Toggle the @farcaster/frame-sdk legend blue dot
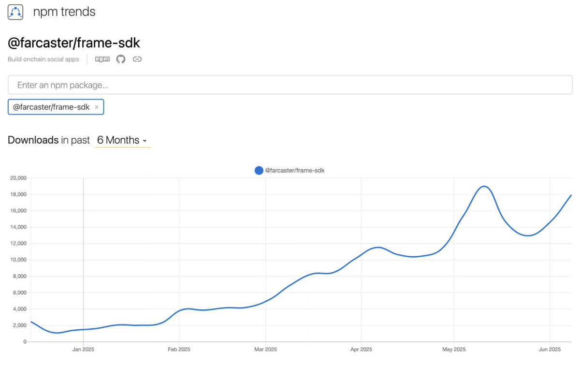 pos(259,170)
